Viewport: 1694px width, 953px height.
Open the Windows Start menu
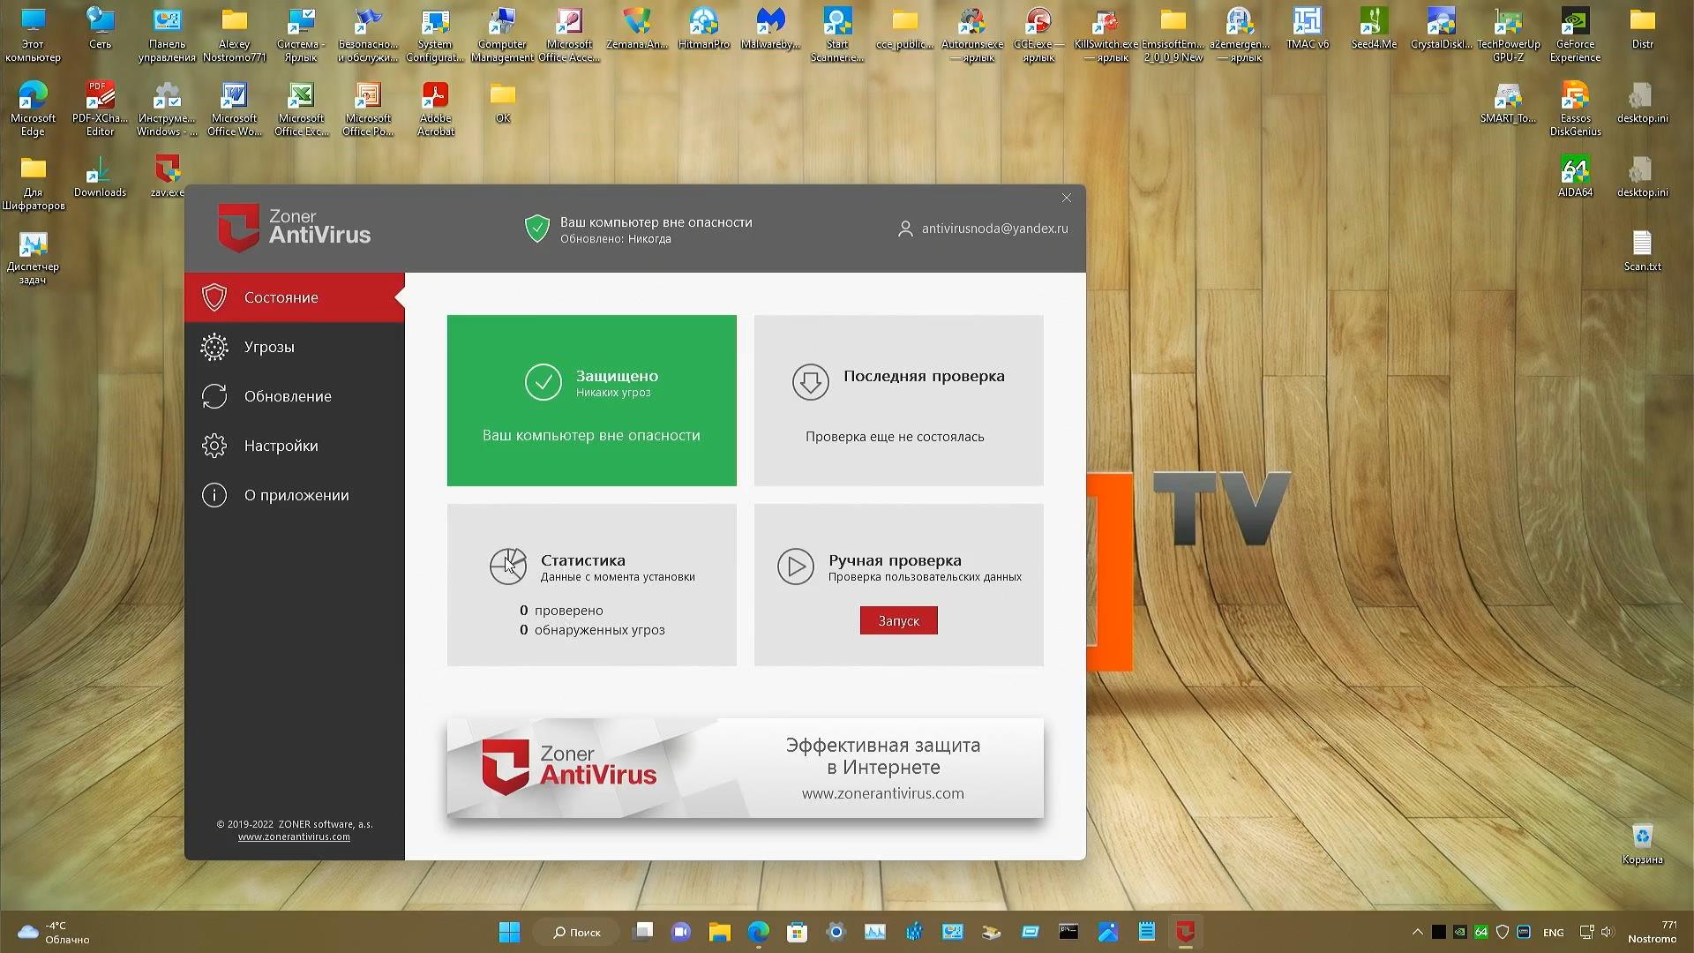pos(509,931)
